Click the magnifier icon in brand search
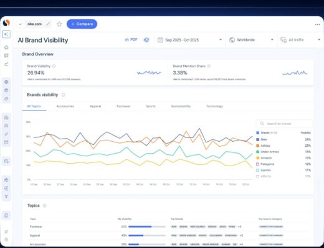 [262, 124]
